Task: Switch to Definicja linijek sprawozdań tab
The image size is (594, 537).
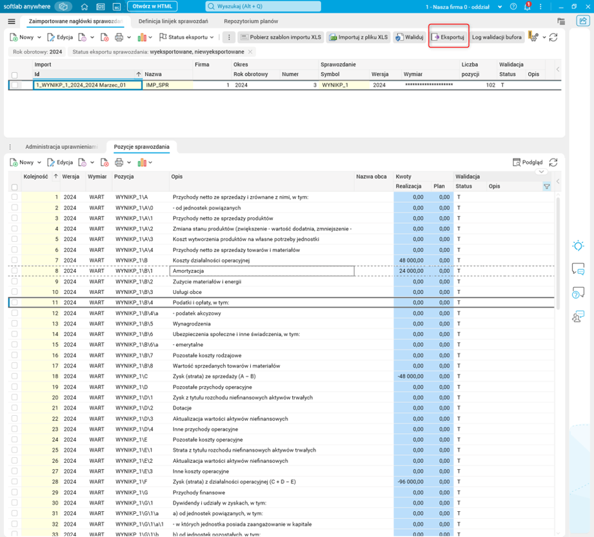Action: pos(173,21)
